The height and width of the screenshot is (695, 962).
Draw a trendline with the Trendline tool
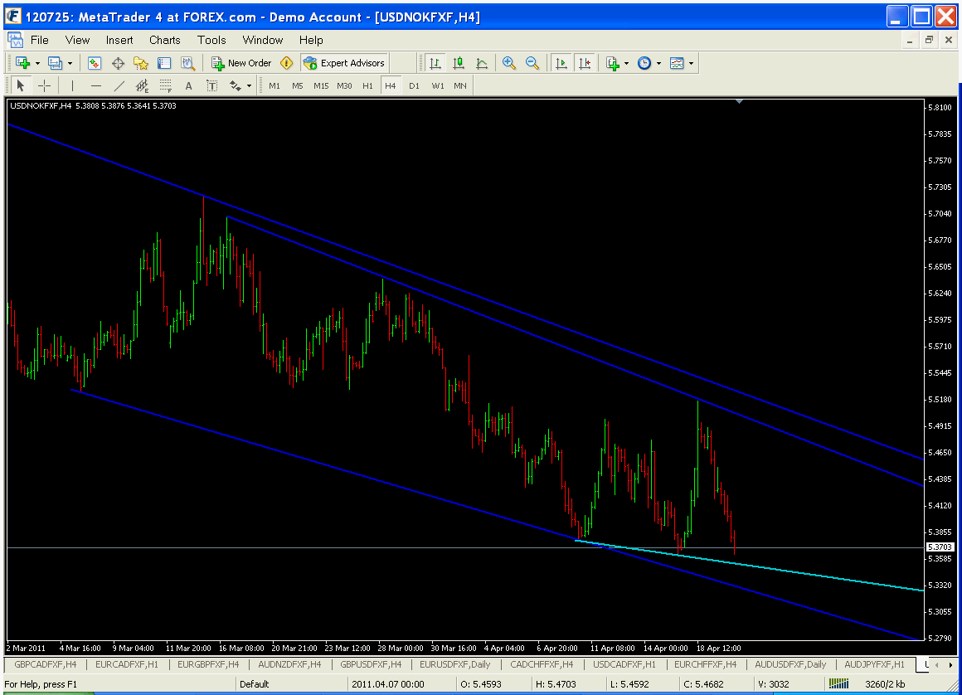click(x=119, y=85)
